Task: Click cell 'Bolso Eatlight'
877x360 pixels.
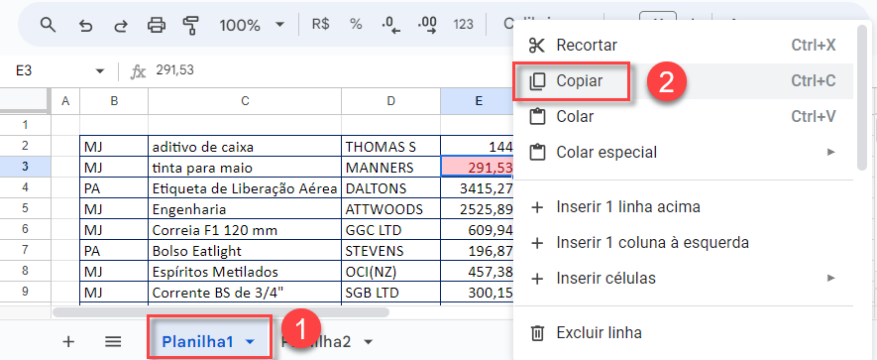Action: pos(245,250)
